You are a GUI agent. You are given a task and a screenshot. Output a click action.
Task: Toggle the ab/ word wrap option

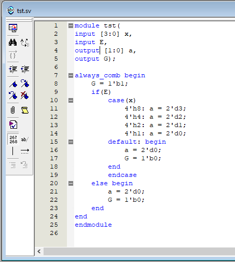pos(25,140)
